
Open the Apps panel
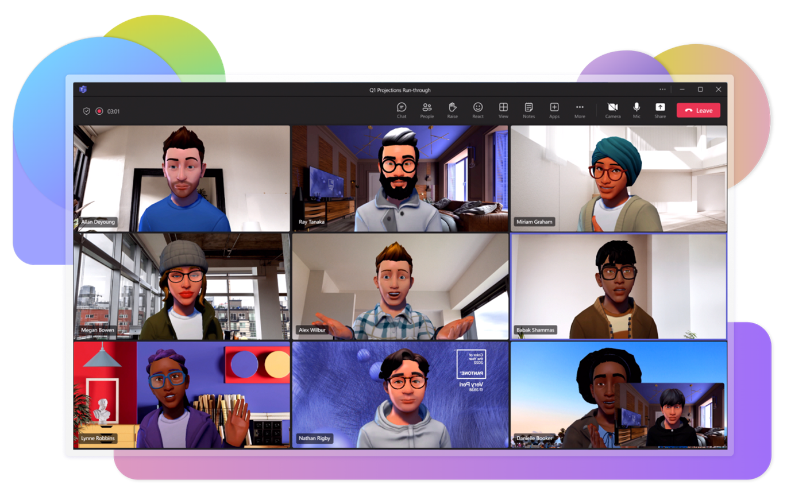[x=554, y=110]
